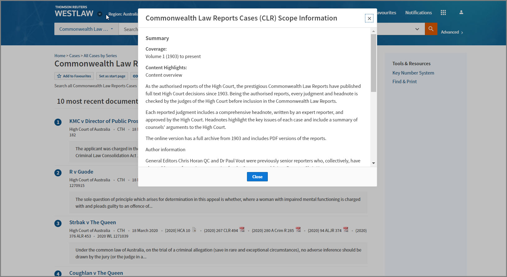Open Key Number System link

pyautogui.click(x=413, y=73)
